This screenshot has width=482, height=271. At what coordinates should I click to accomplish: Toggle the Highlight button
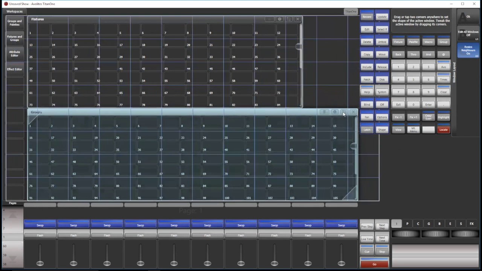(x=443, y=117)
